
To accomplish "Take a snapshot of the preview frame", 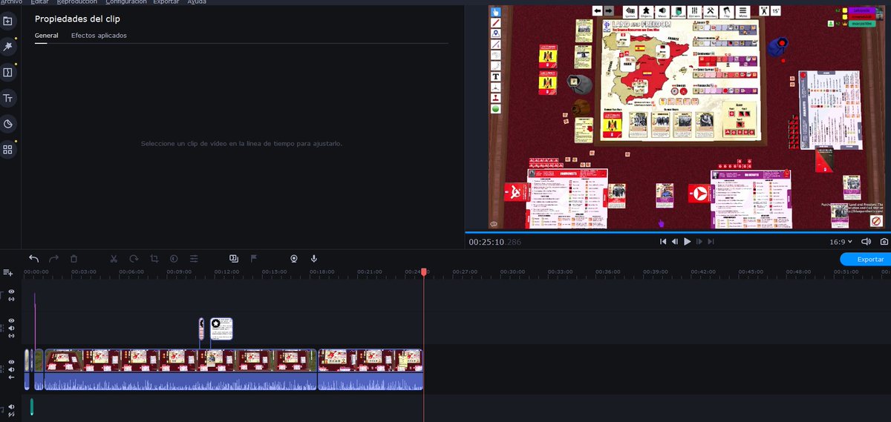I will coord(884,242).
